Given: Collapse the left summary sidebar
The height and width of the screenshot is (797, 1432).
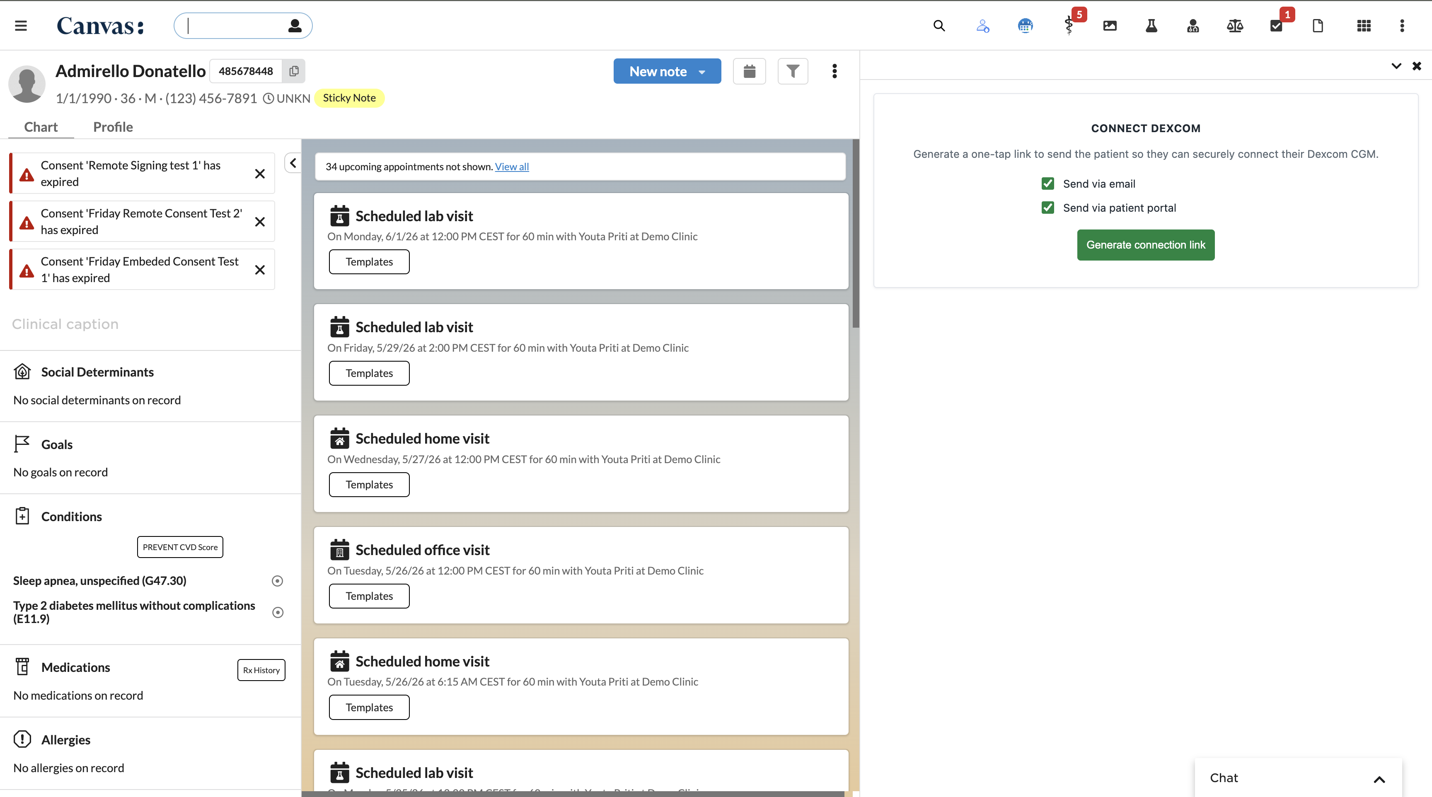Looking at the screenshot, I should [x=293, y=163].
